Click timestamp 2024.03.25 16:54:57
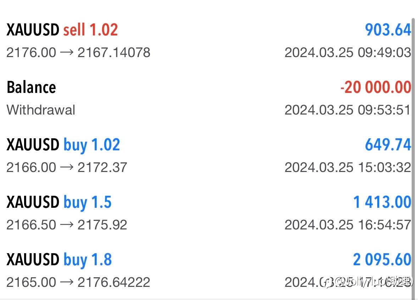The height and width of the screenshot is (300, 418). click(347, 225)
